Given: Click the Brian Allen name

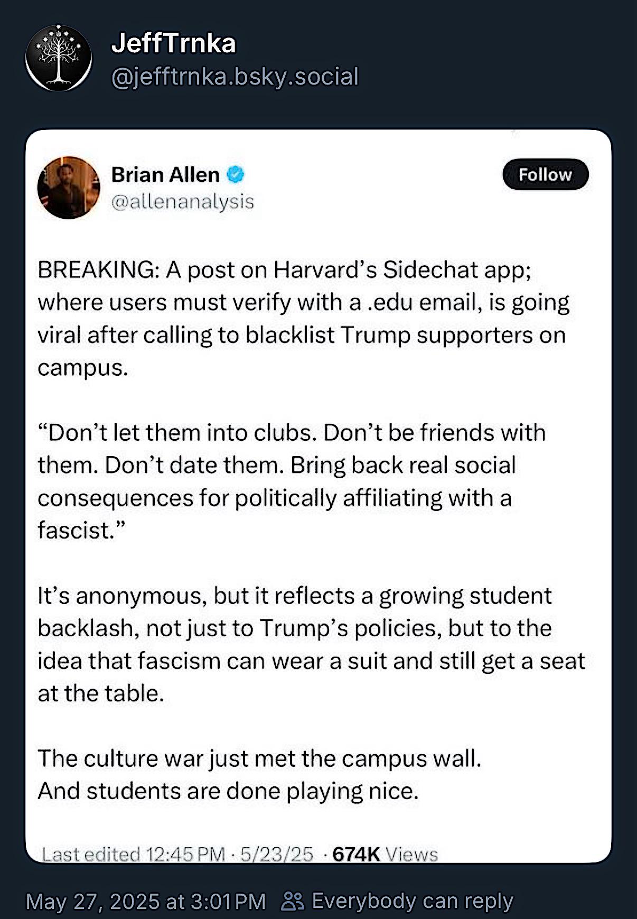Looking at the screenshot, I should click(x=165, y=174).
